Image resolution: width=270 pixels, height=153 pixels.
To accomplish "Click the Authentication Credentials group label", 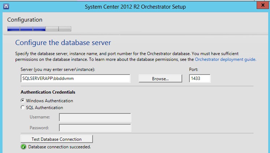I will [48, 92].
